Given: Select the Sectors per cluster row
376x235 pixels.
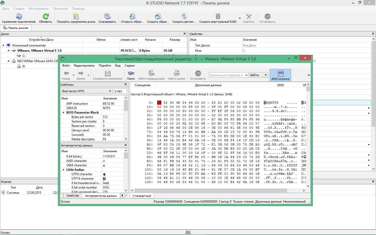Looking at the screenshot, I should coord(92,121).
